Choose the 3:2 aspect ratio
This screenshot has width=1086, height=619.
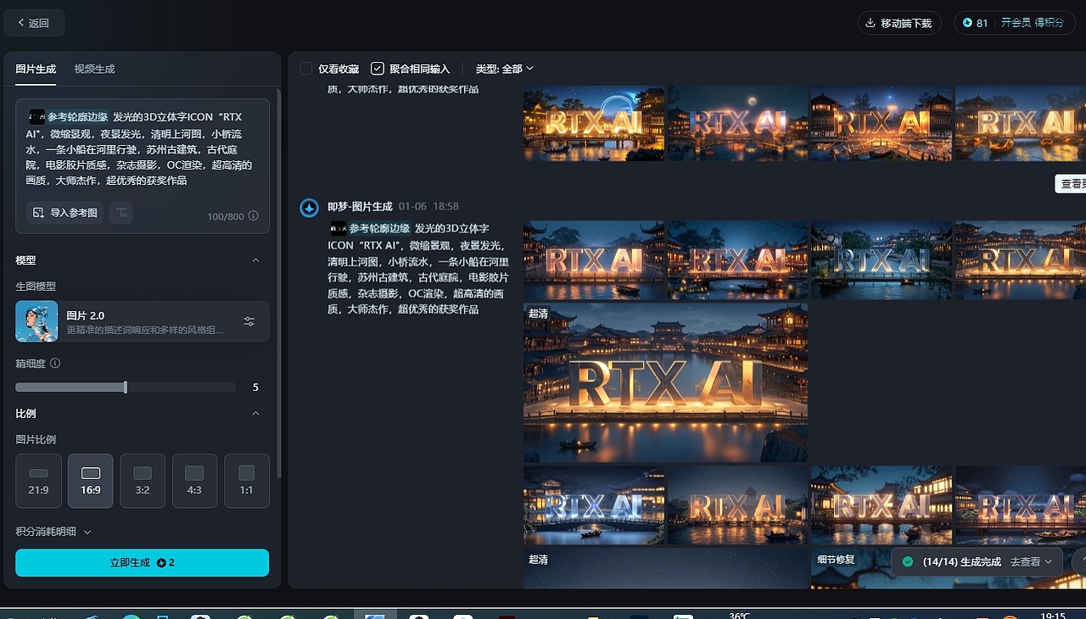pyautogui.click(x=143, y=481)
